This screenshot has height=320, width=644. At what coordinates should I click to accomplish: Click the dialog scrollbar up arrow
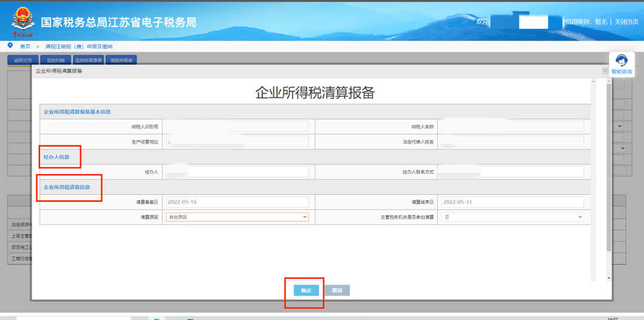click(x=608, y=81)
